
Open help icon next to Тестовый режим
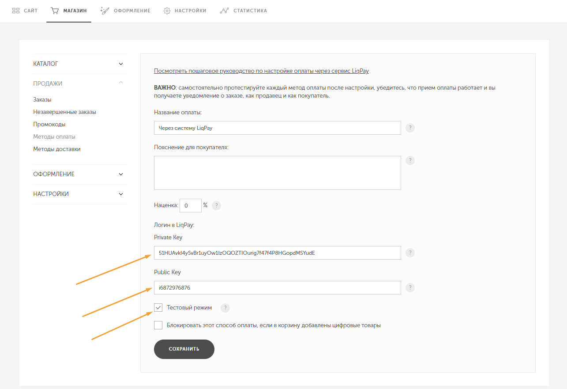point(225,308)
